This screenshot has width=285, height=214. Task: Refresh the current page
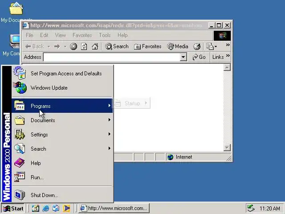[x=84, y=46]
